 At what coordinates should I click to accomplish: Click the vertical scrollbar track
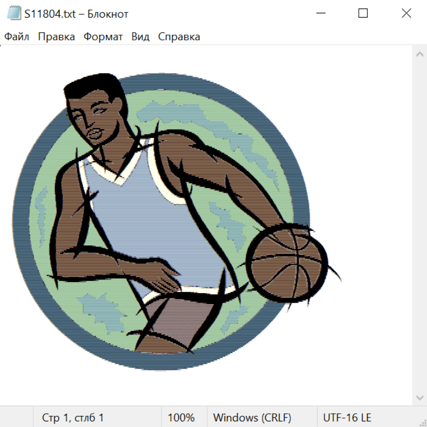coord(419,225)
